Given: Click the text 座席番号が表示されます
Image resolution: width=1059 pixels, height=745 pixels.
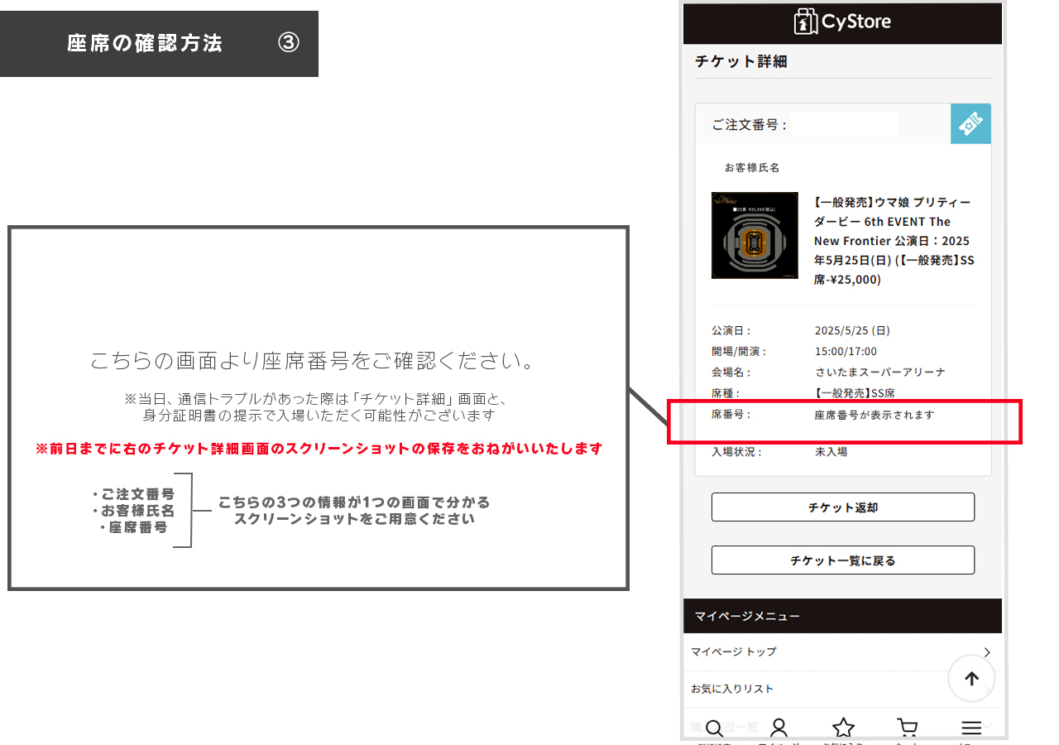Looking at the screenshot, I should point(875,415).
